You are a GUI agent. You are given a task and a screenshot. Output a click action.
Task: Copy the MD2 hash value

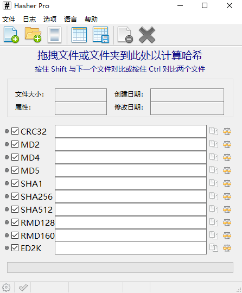pos(214,144)
